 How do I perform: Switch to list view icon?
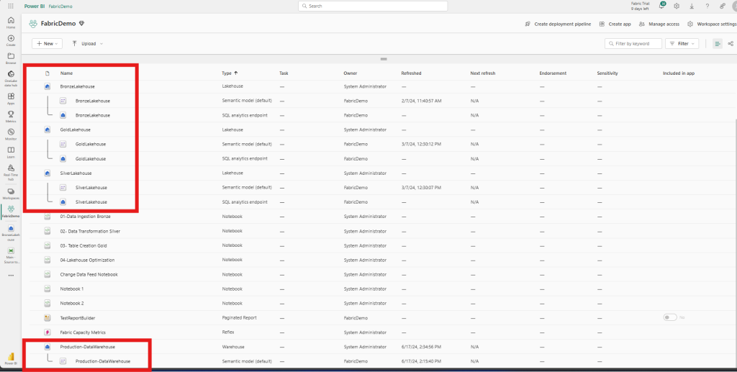[x=718, y=44]
